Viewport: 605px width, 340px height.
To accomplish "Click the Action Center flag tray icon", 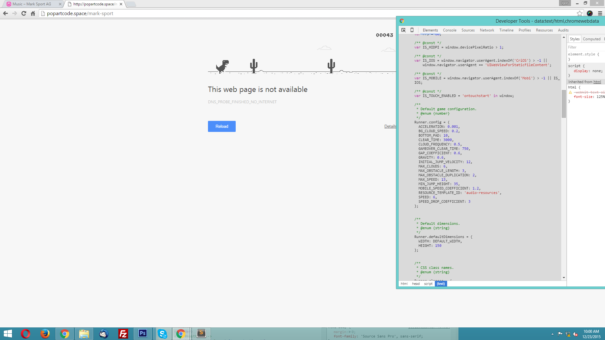I will point(560,334).
